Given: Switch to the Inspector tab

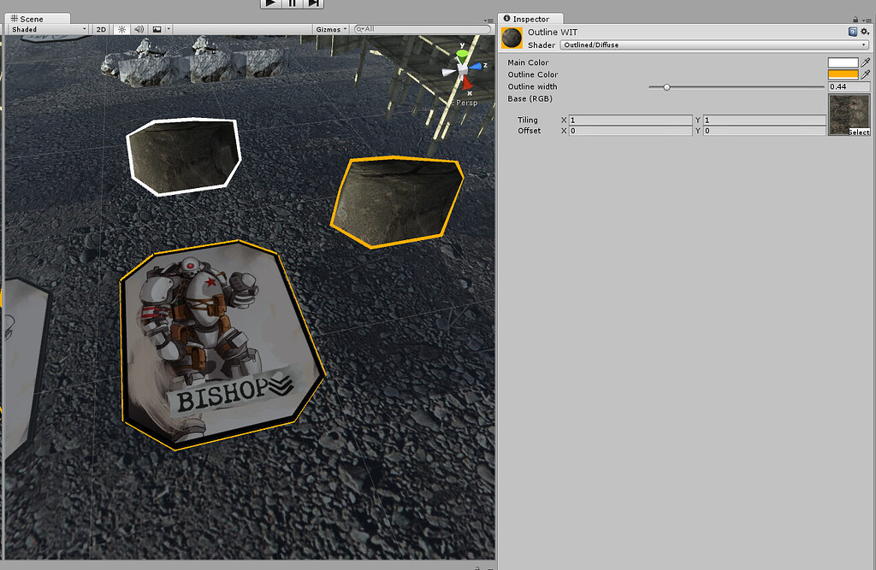Looking at the screenshot, I should [530, 18].
